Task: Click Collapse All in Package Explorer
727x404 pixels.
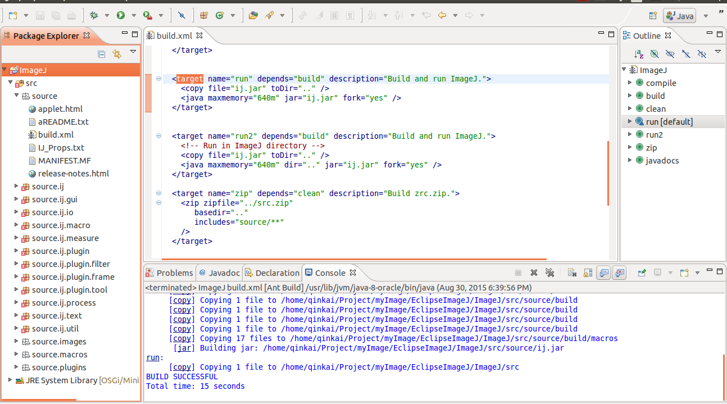Action: coord(102,54)
